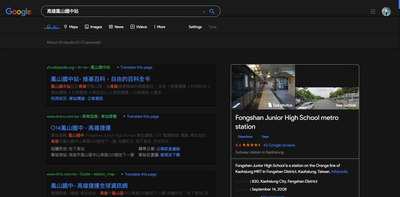Switch to the Maps tab
This screenshot has width=400, height=197.
pyautogui.click(x=71, y=27)
